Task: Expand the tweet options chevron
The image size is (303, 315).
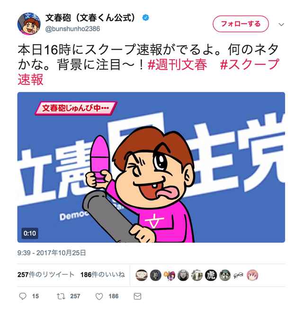Action: tap(281, 25)
